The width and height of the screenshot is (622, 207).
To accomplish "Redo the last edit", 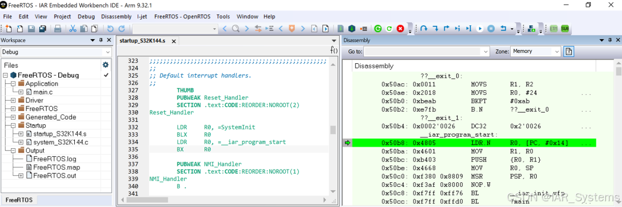I will click(122, 29).
